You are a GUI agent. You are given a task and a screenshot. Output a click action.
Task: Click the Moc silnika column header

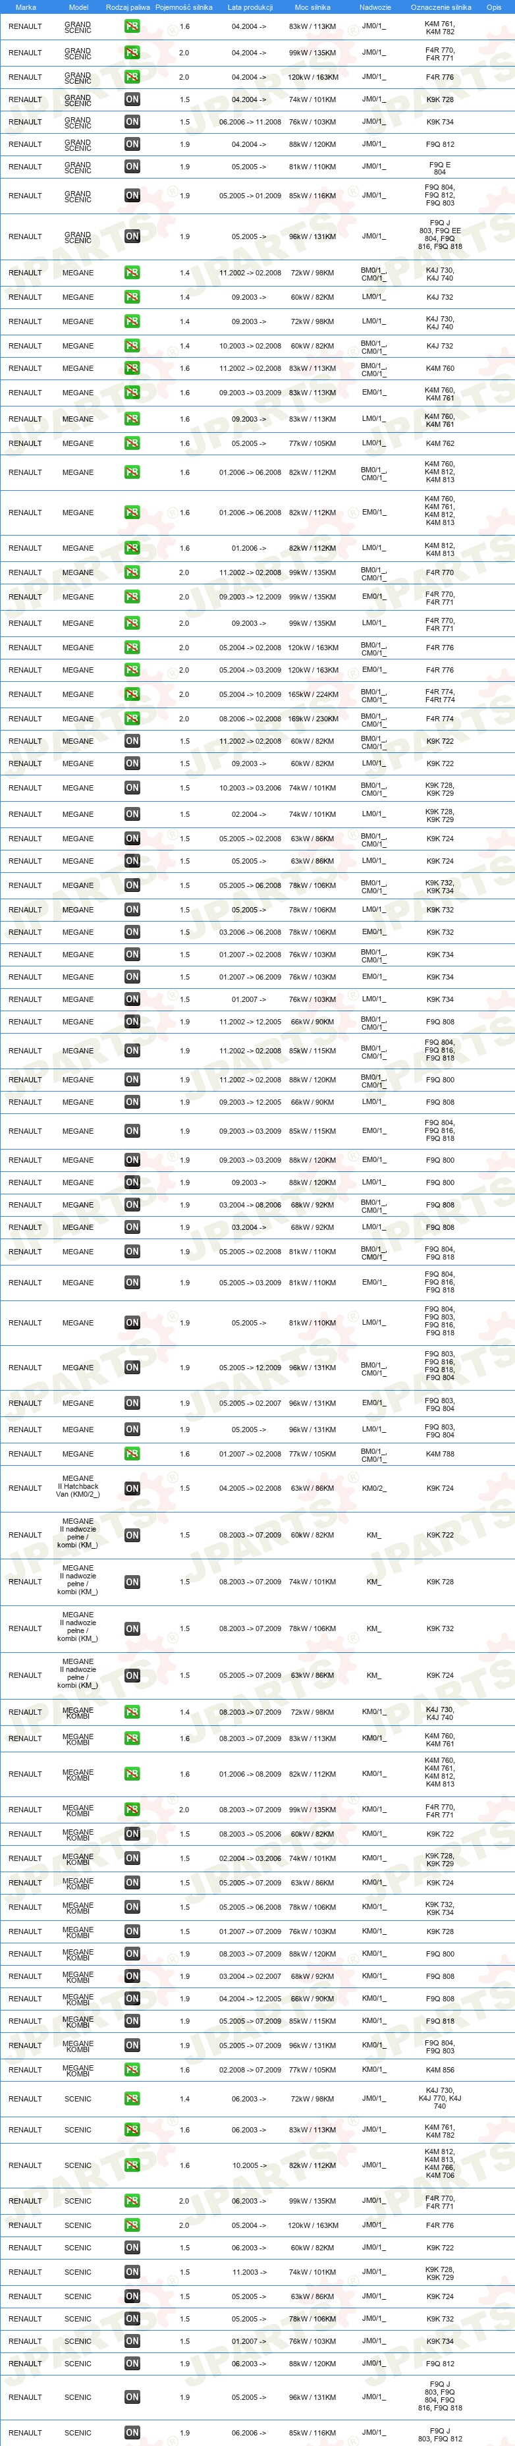pos(312,7)
